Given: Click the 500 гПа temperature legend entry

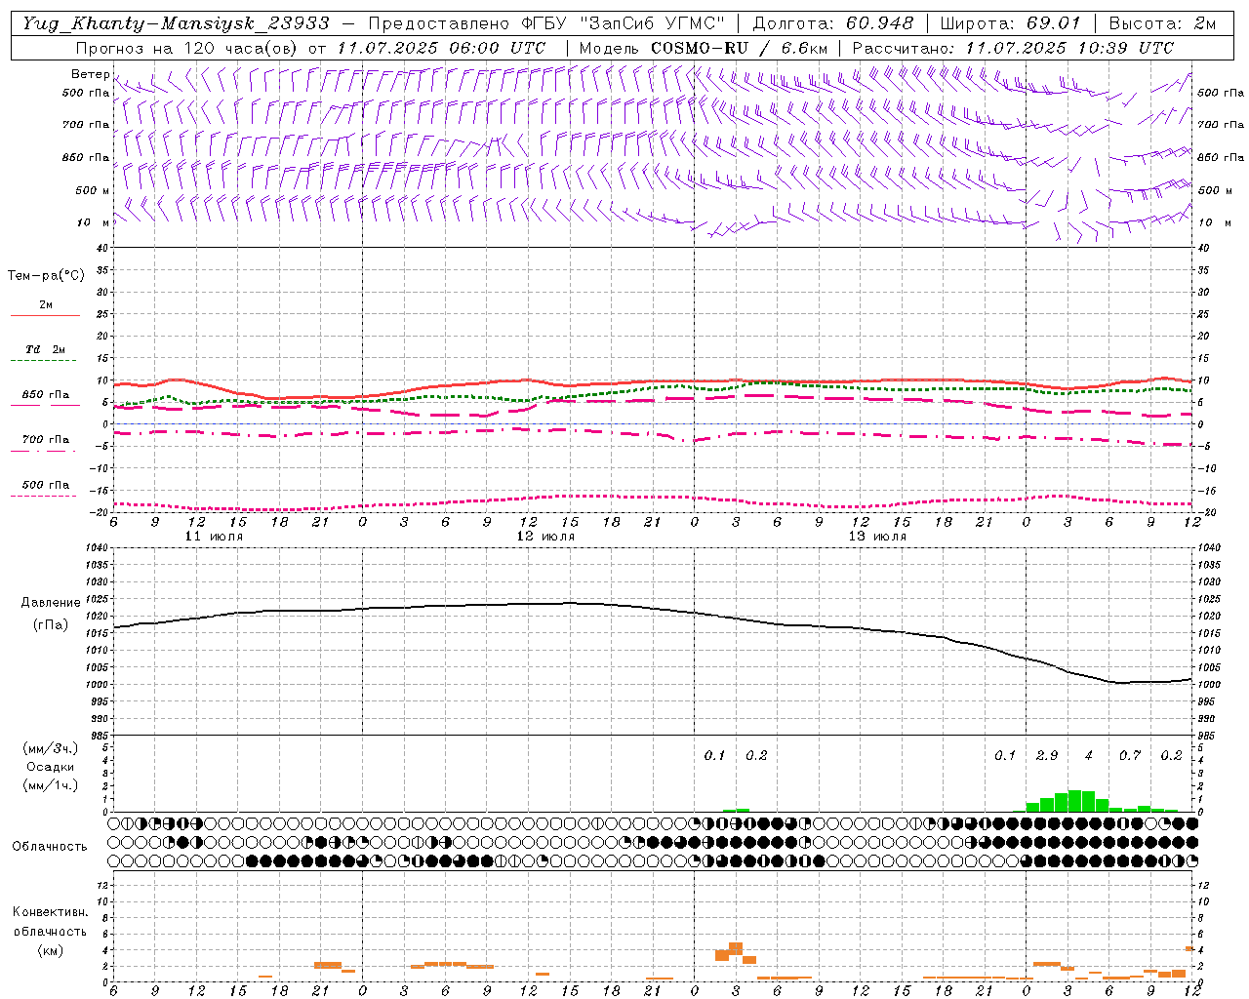Looking at the screenshot, I should pyautogui.click(x=46, y=485).
